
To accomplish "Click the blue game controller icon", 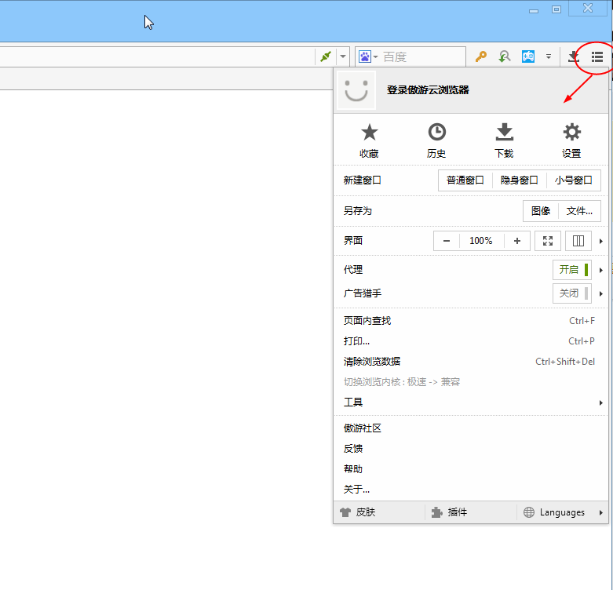I will coord(528,56).
